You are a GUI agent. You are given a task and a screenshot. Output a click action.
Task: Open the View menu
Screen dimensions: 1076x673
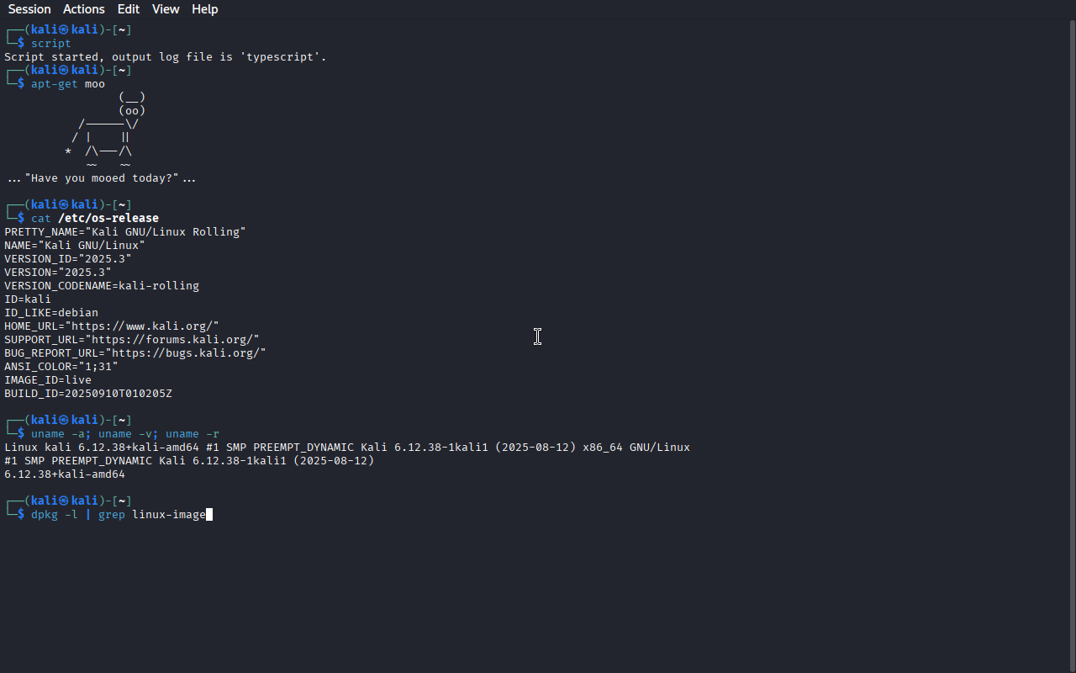166,9
